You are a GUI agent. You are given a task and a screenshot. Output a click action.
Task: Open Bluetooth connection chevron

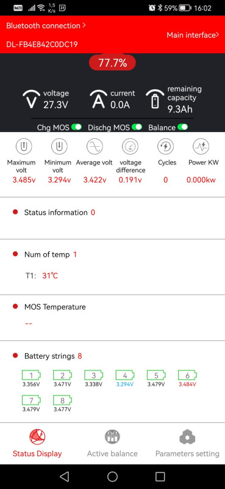point(46,26)
